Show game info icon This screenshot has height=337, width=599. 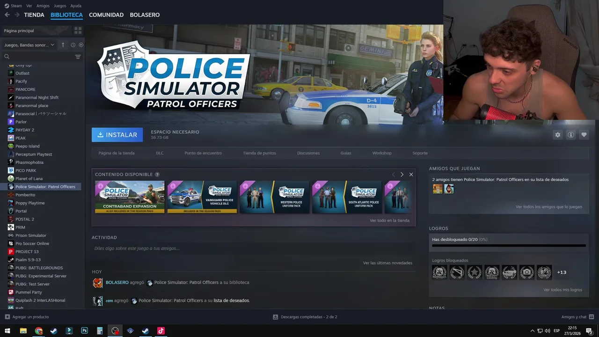click(x=571, y=135)
